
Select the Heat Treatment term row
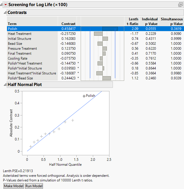20,34
